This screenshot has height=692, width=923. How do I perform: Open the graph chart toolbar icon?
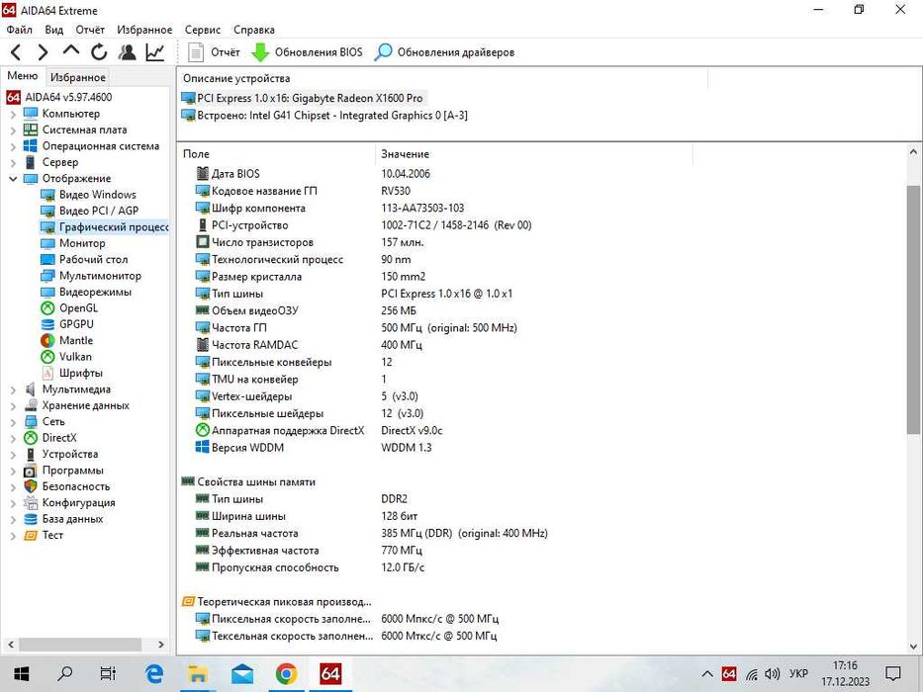(x=154, y=52)
